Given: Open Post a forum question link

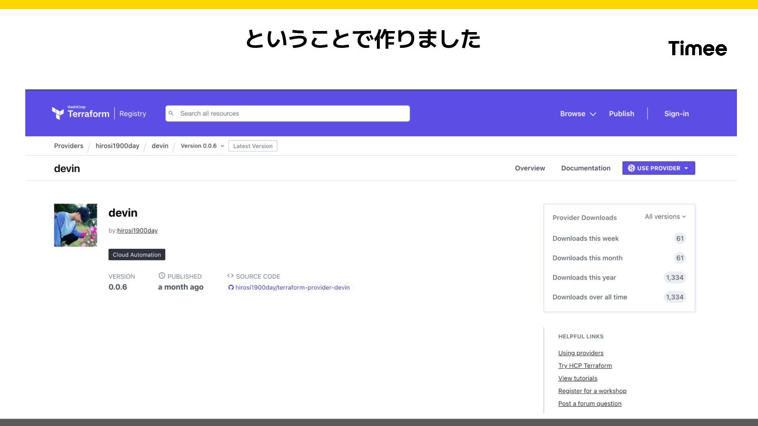Looking at the screenshot, I should [590, 404].
